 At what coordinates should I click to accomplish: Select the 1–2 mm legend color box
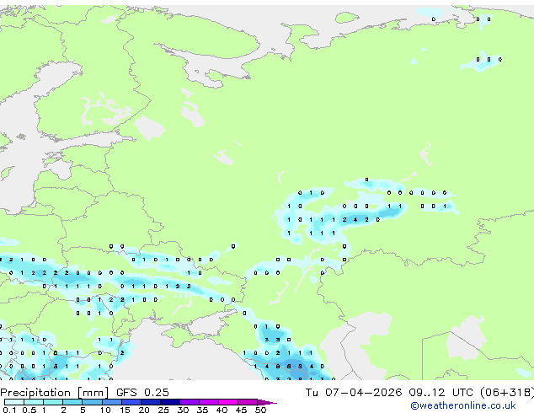(53, 402)
